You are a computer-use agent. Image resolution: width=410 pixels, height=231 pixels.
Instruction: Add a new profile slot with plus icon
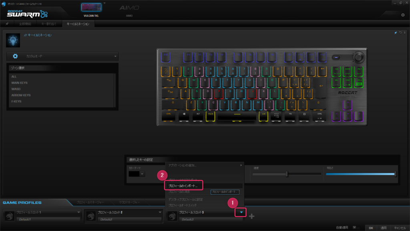251,216
